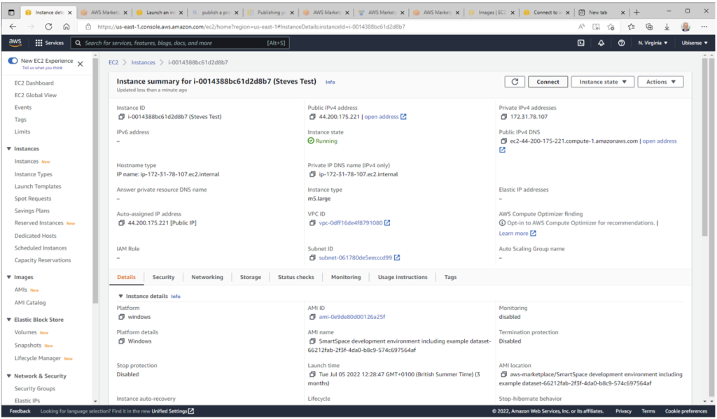
Task: Close the New EC2 Experience banner
Action: pos(81,64)
